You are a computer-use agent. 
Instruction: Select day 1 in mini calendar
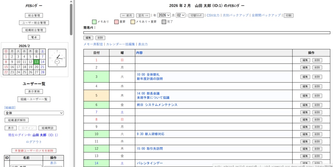6,57
